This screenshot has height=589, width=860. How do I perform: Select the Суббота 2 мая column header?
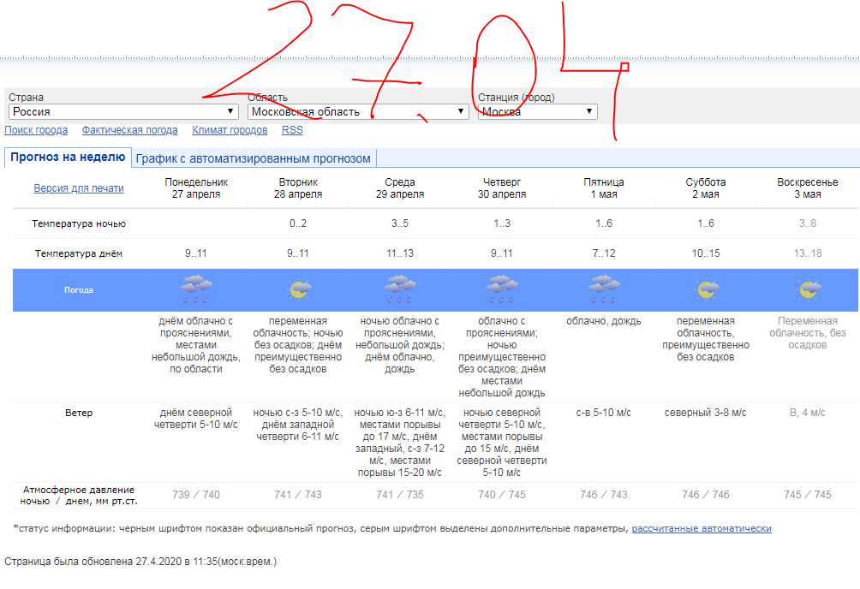[706, 188]
